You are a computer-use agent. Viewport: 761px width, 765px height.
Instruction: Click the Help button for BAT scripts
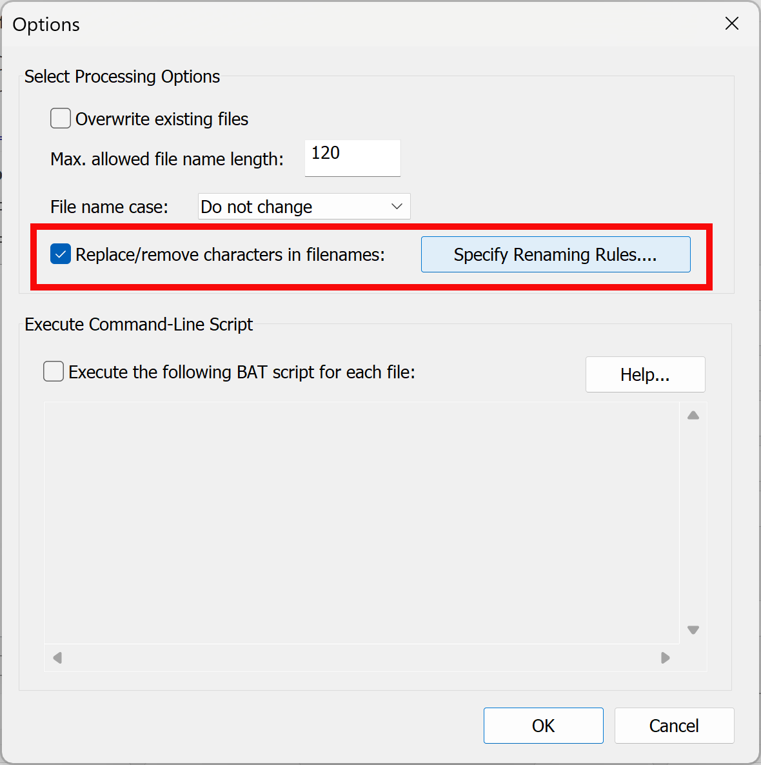[644, 374]
